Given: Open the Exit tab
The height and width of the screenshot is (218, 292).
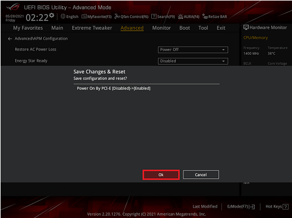Looking at the screenshot, I should pyautogui.click(x=221, y=28).
